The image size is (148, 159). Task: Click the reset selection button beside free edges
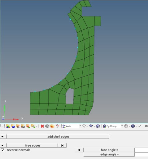[x=62, y=145]
